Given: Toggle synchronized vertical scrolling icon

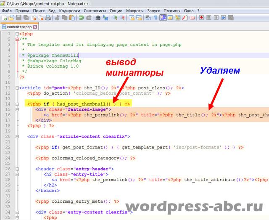Looking at the screenshot, I should click(132, 18).
